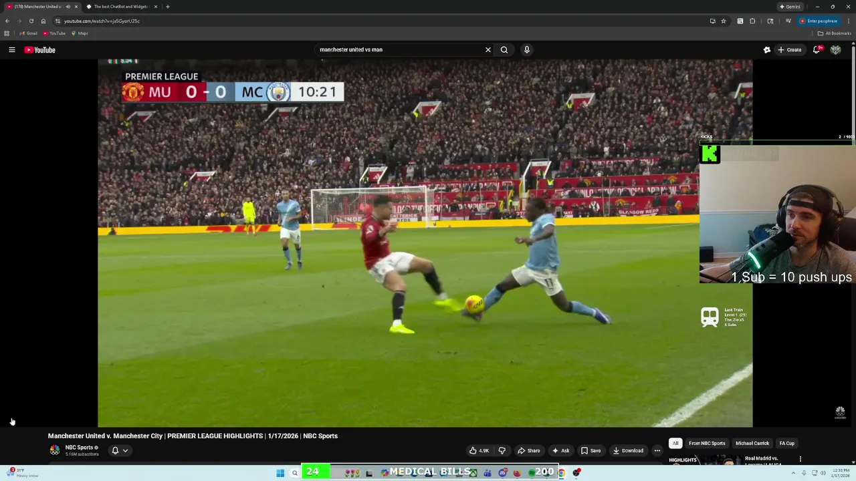Open the apps grid in bookmarks bar
The image size is (856, 481).
[7, 33]
